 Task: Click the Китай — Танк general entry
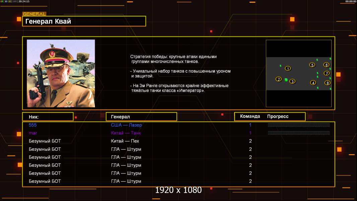click(126, 133)
